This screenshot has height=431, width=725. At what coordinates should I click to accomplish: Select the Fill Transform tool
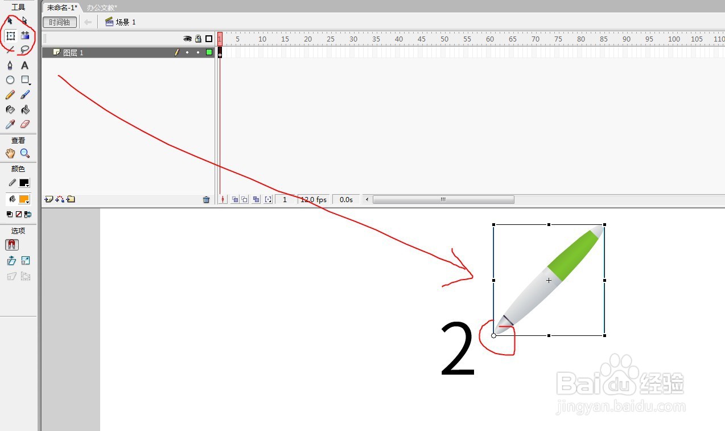pos(24,36)
